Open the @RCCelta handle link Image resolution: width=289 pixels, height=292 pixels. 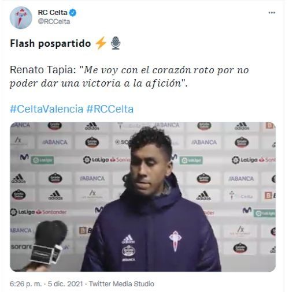click(54, 21)
